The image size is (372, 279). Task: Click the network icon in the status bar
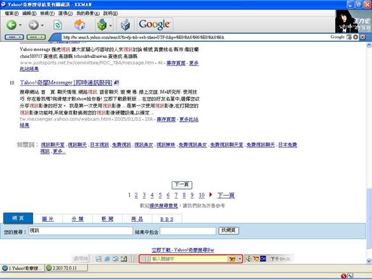click(x=350, y=276)
